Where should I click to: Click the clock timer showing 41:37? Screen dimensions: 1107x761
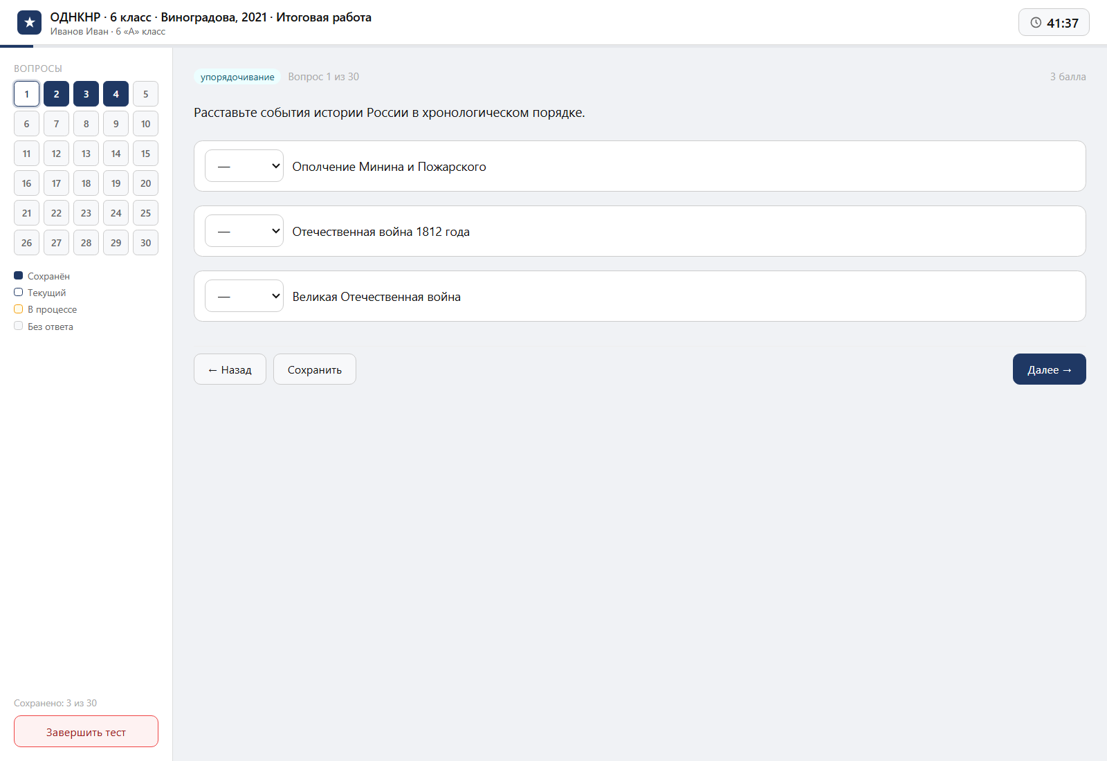tap(1054, 22)
